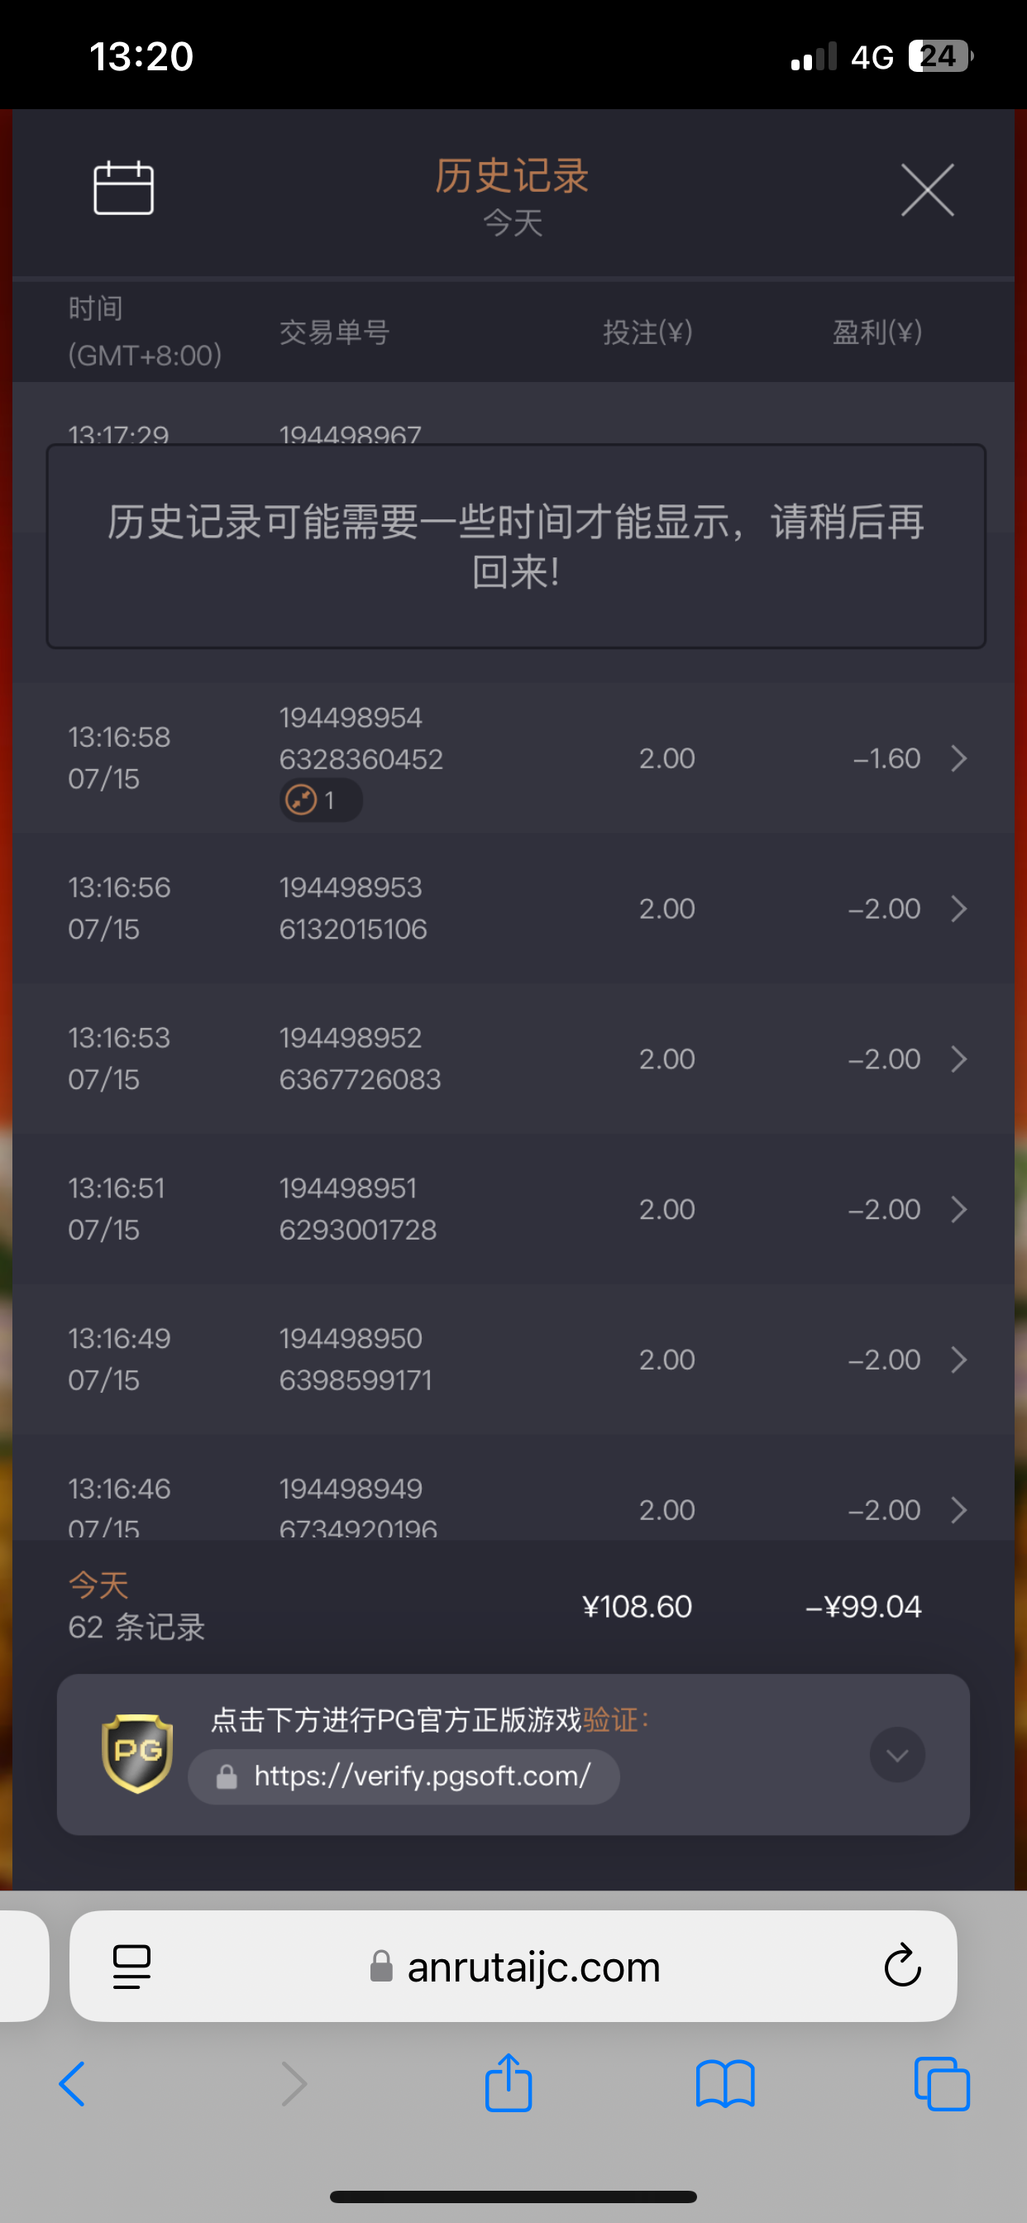Show Safari tab overview
The width and height of the screenshot is (1027, 2223).
click(x=942, y=2084)
